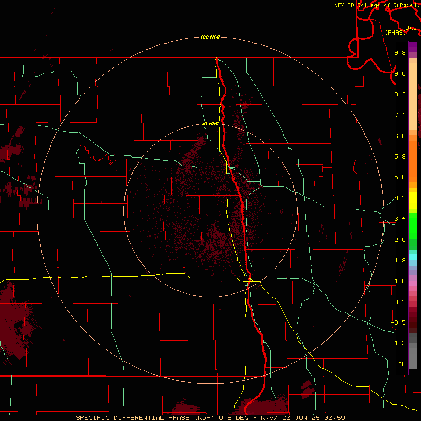Click the 100 NMI range ring label
421x421 pixels.
(210, 37)
